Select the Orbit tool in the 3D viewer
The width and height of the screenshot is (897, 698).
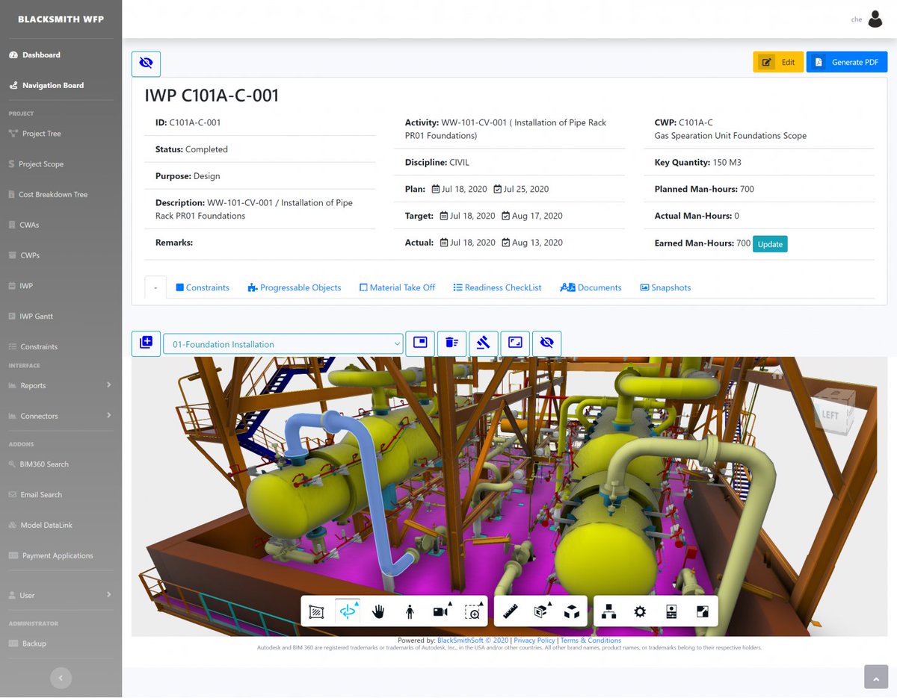(347, 611)
